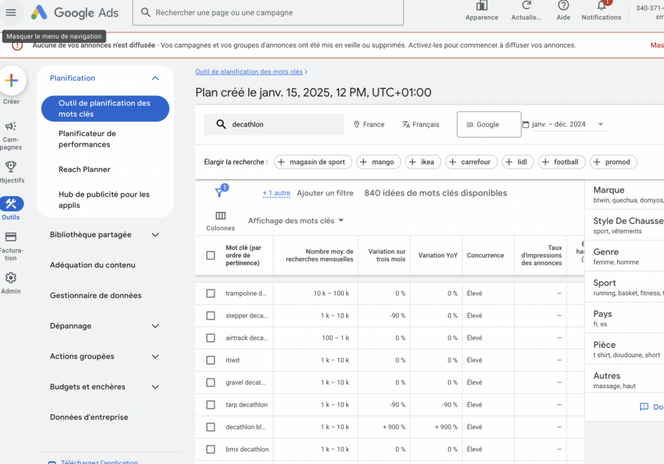Screen dimensions: 664x464
Task: Add carrefour suggestion chip
Action: pyautogui.click(x=471, y=162)
